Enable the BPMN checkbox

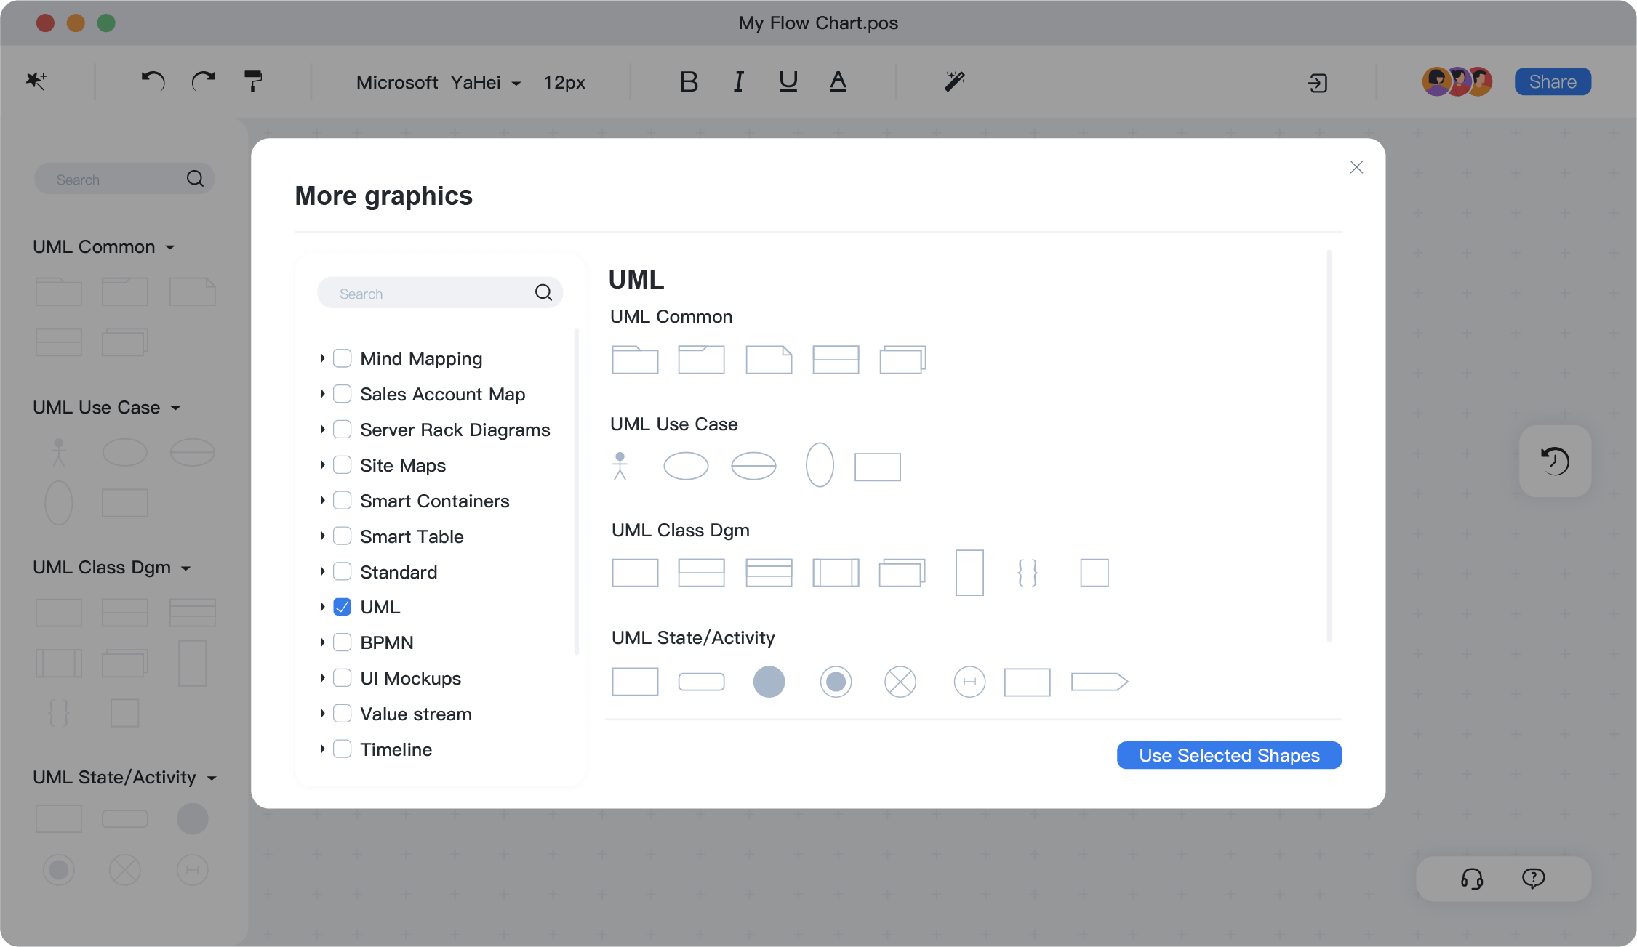(343, 642)
